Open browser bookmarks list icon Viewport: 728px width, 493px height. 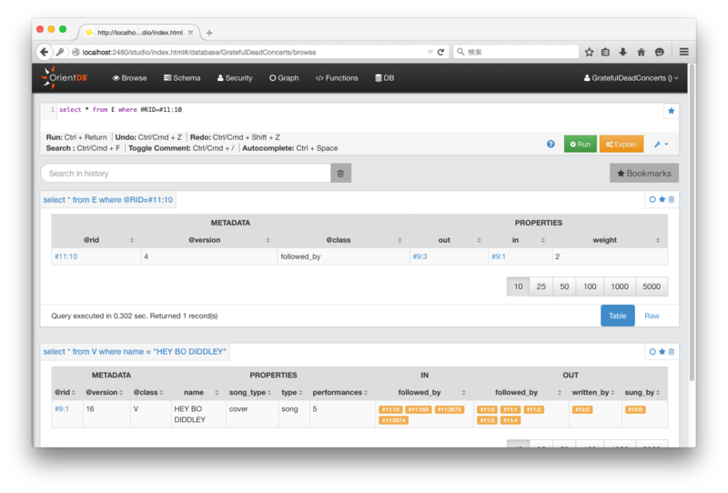tap(605, 52)
